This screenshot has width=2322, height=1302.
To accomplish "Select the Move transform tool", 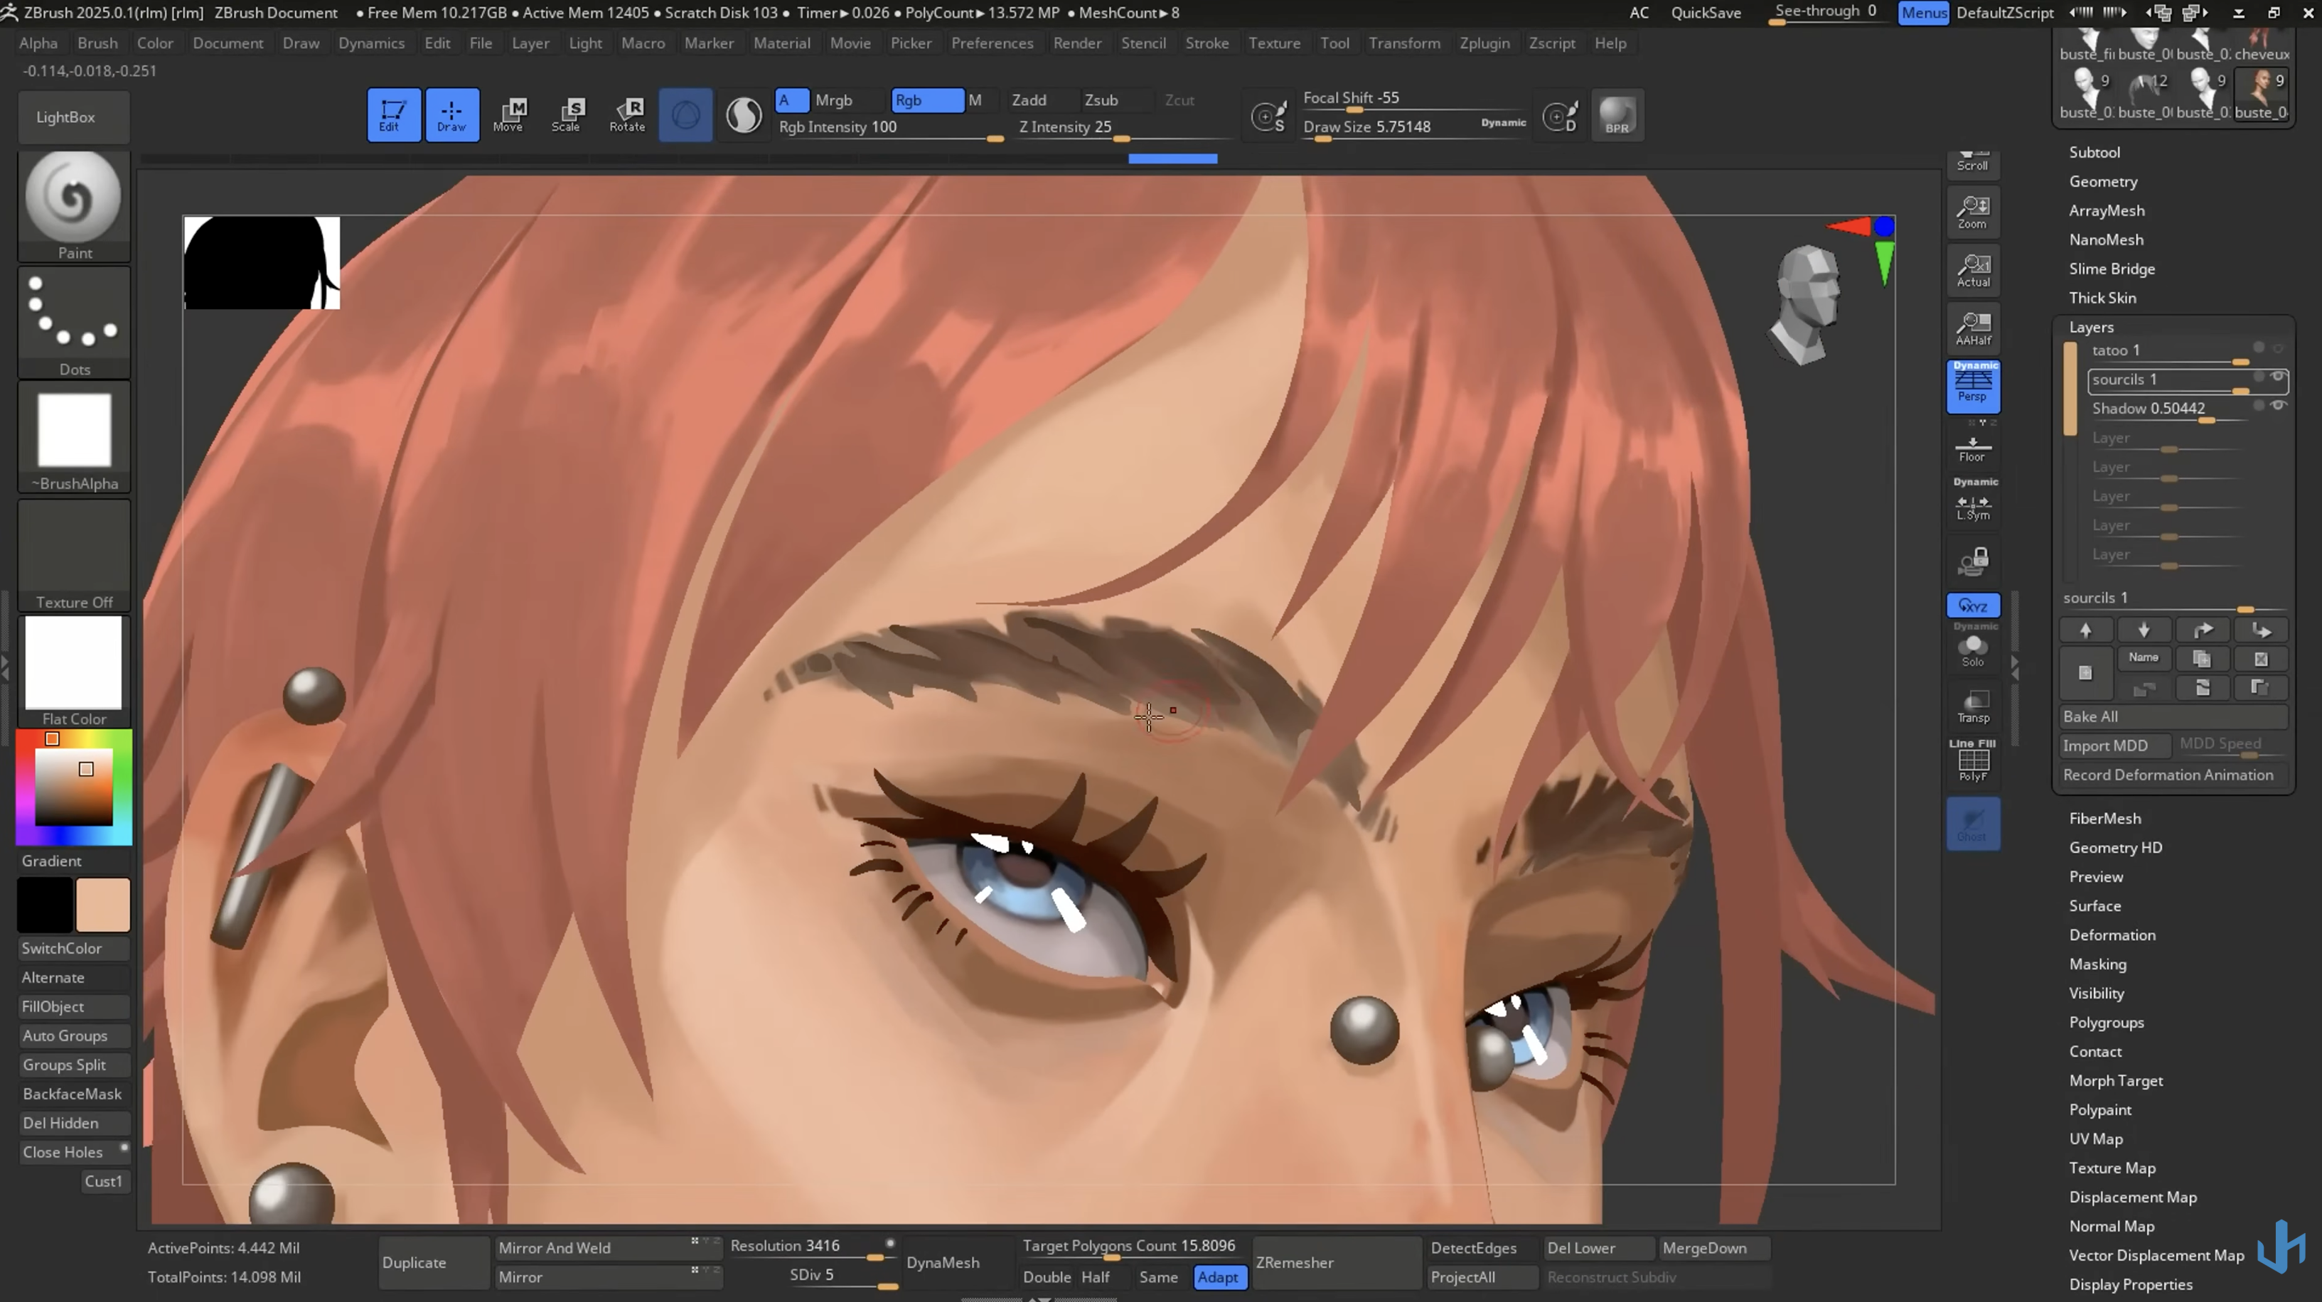I will pyautogui.click(x=509, y=114).
